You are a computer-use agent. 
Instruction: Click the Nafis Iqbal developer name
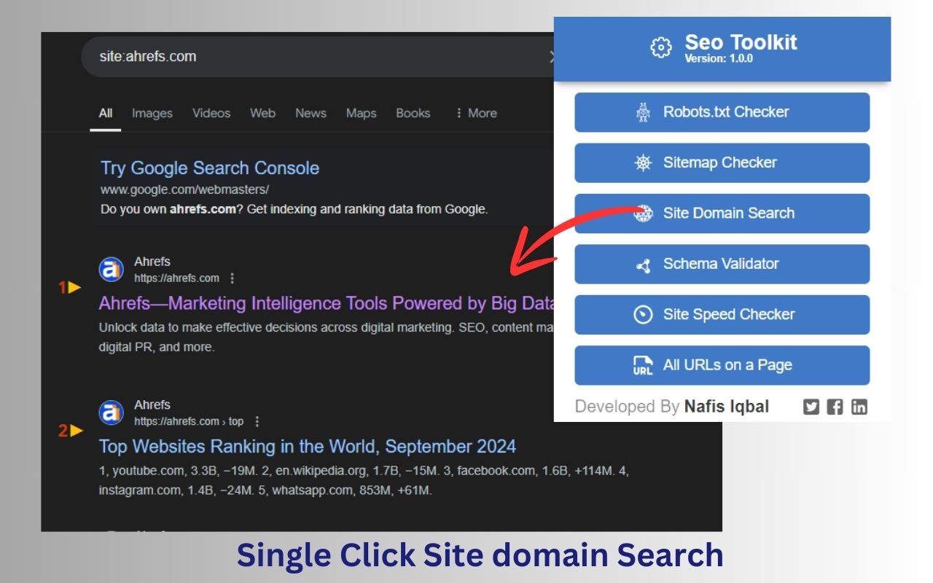[x=726, y=407]
